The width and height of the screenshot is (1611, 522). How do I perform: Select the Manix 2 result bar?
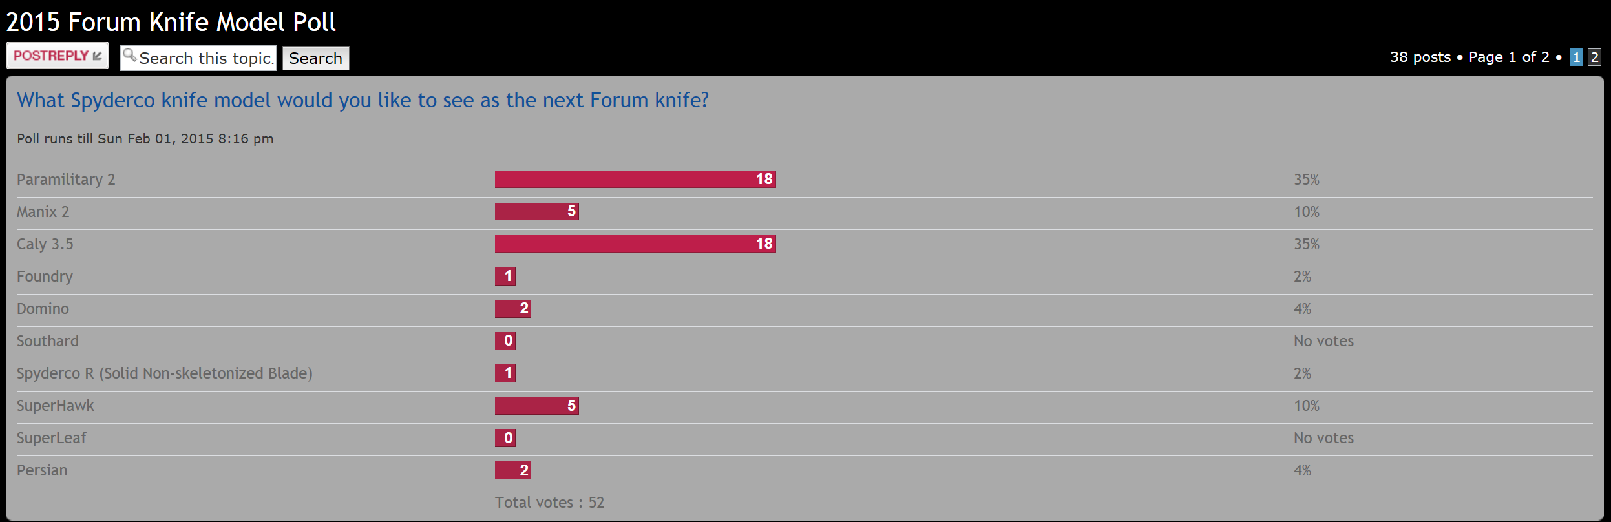(536, 212)
